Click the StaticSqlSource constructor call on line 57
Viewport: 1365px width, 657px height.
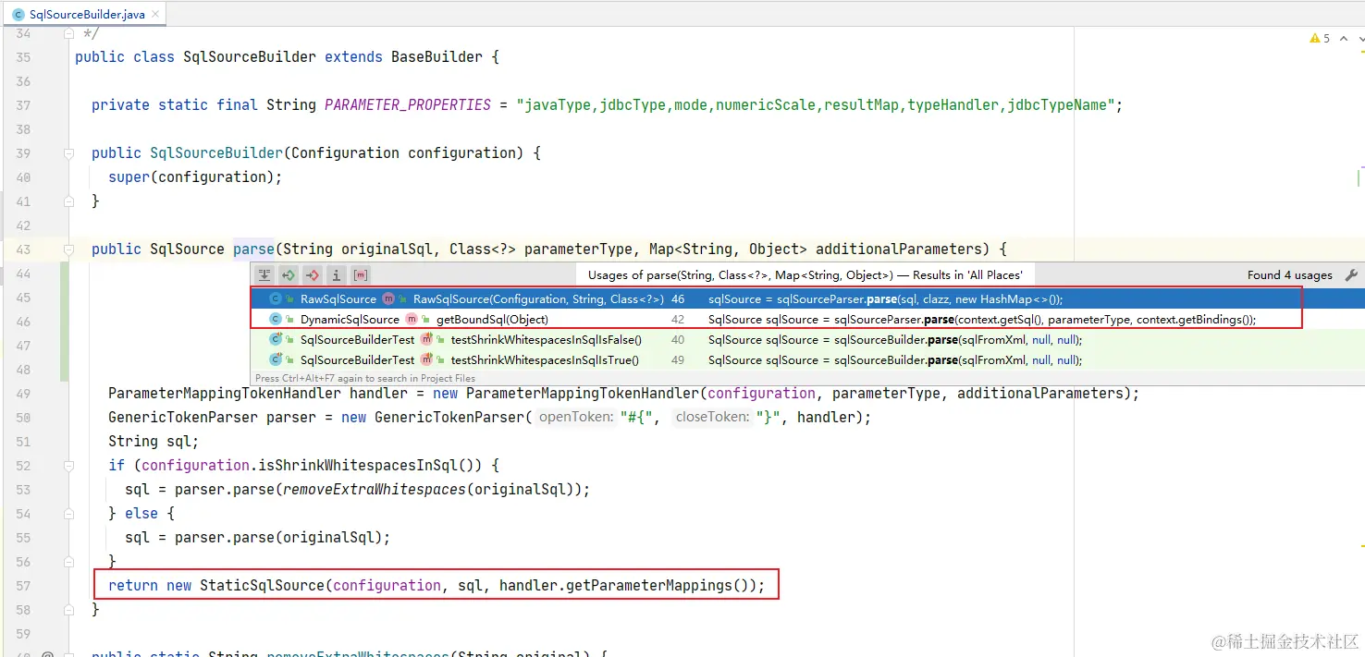point(262,586)
